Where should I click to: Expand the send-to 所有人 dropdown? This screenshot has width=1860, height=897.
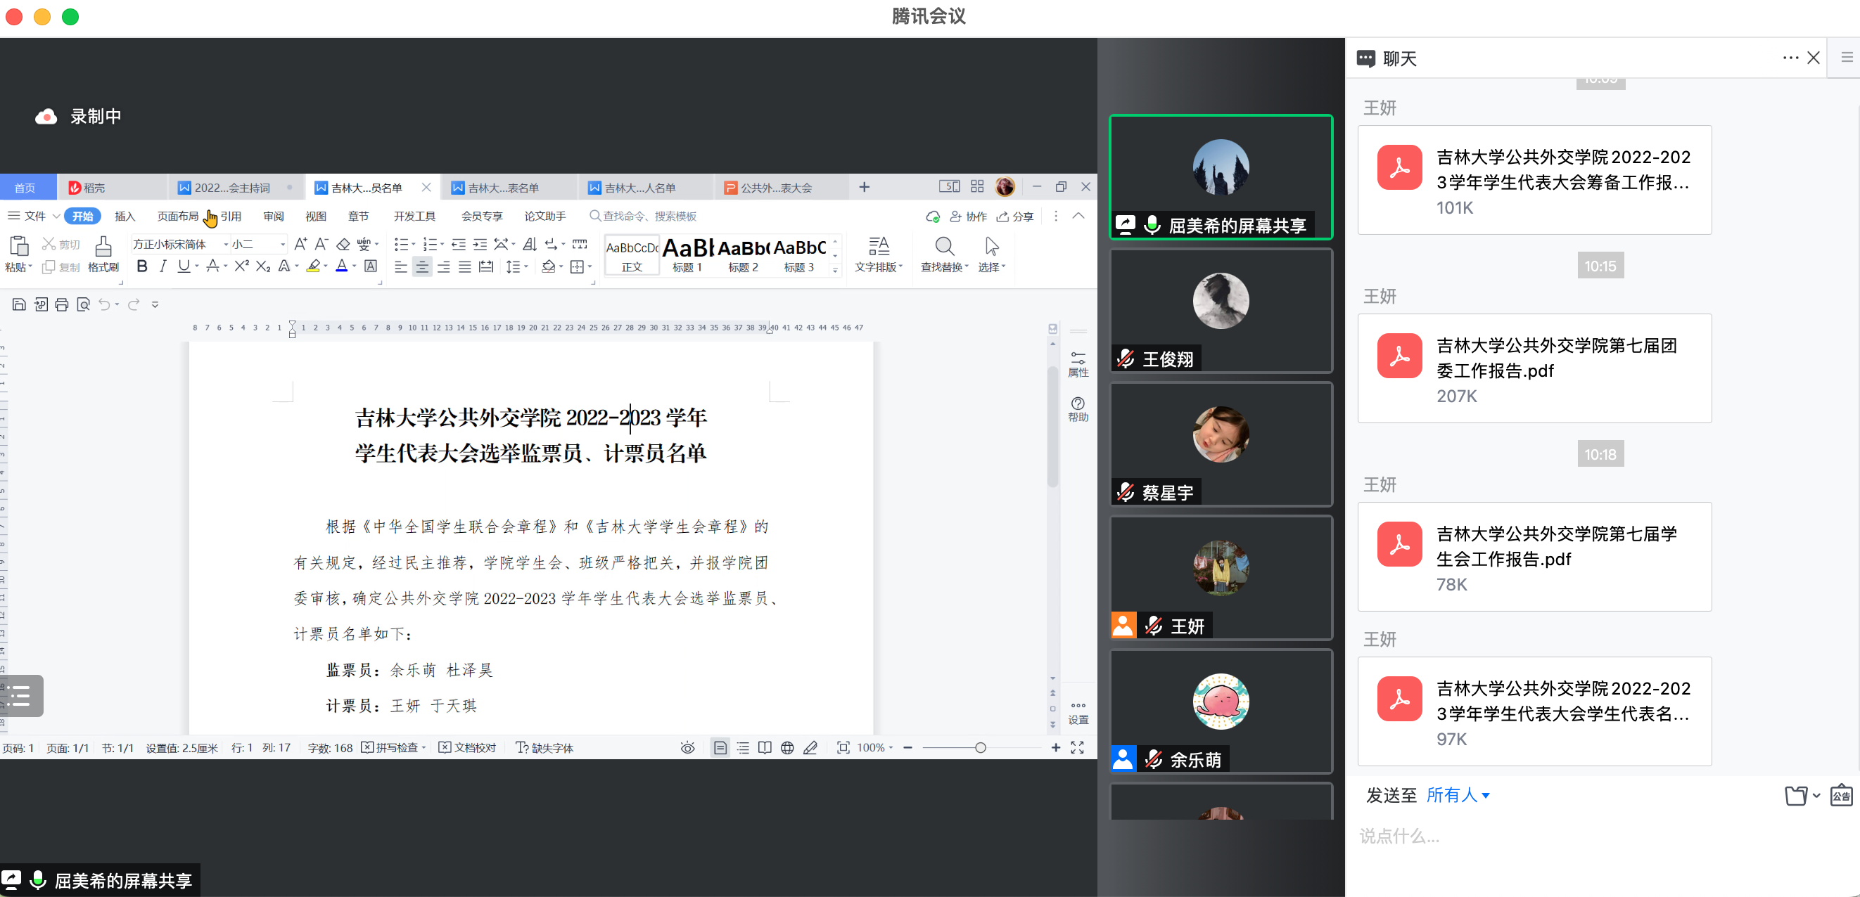coord(1458,795)
